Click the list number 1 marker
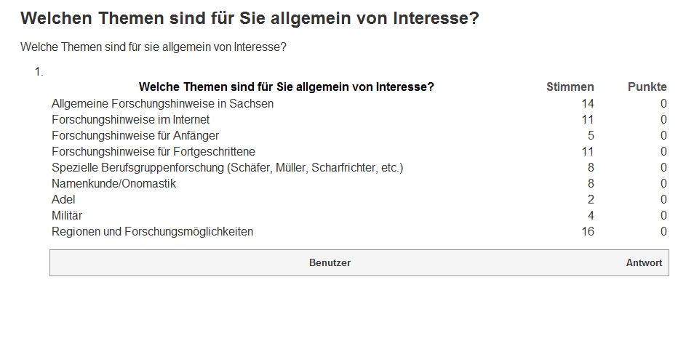 39,72
